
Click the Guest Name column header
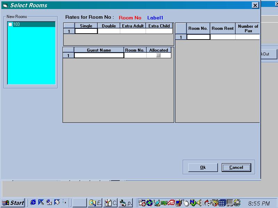pos(99,50)
